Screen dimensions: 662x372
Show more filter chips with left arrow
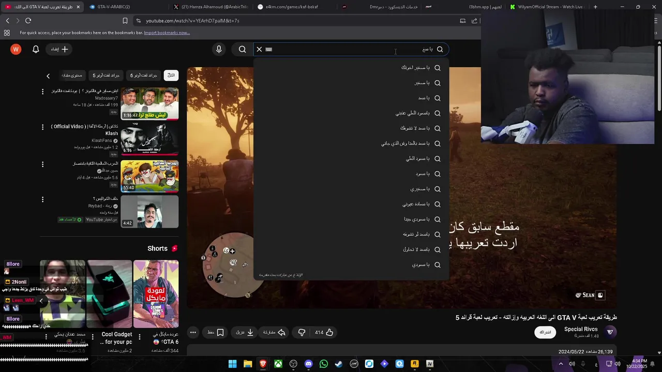point(48,76)
